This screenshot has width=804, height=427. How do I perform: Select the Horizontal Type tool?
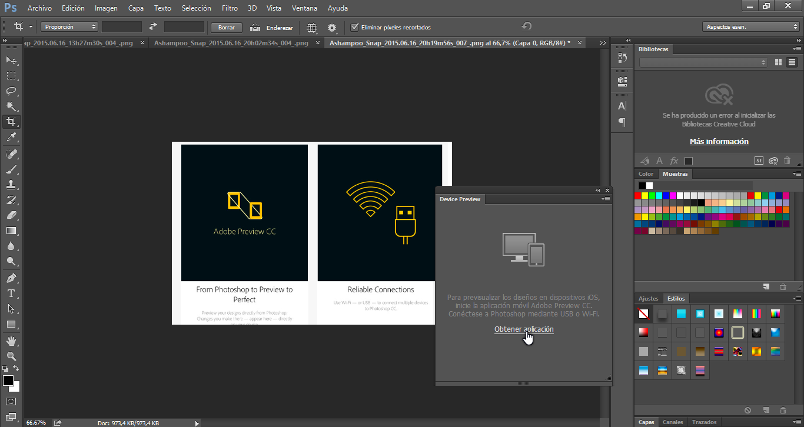11,293
